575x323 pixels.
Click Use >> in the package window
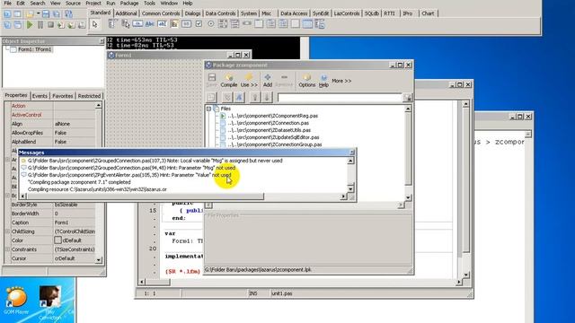pyautogui.click(x=249, y=81)
